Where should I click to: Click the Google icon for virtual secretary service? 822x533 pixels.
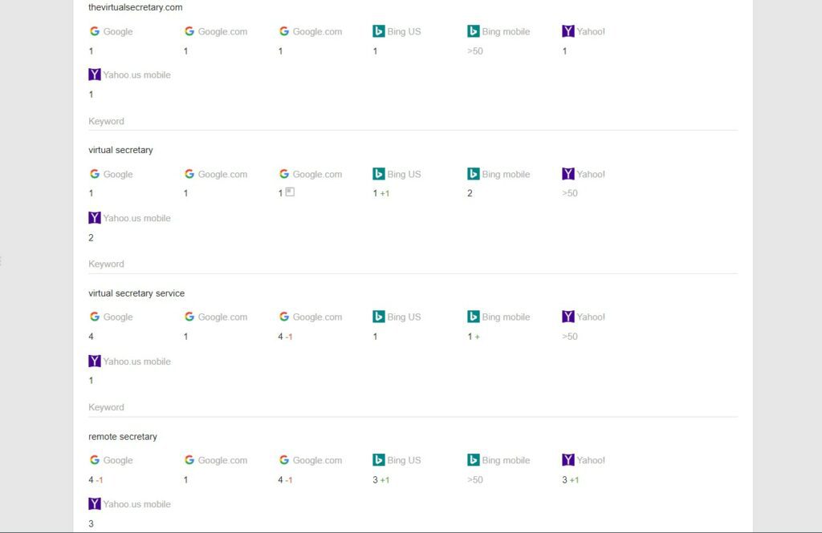tap(95, 317)
